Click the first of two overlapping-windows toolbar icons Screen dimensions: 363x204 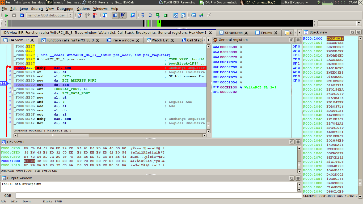pyautogui.click(x=176, y=15)
